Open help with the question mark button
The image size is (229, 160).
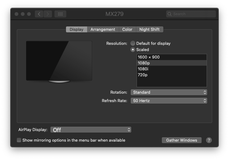point(209,140)
